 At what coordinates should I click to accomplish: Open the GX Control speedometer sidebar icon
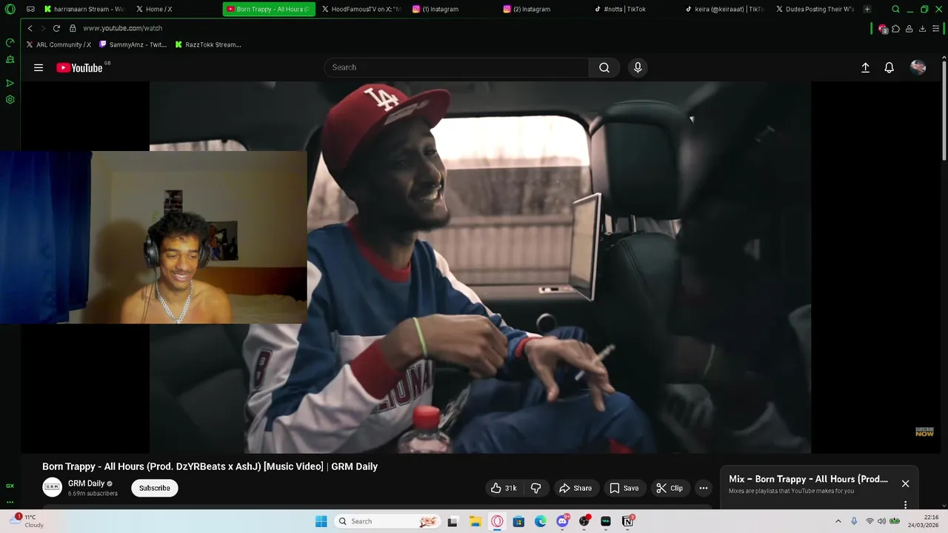[x=10, y=43]
